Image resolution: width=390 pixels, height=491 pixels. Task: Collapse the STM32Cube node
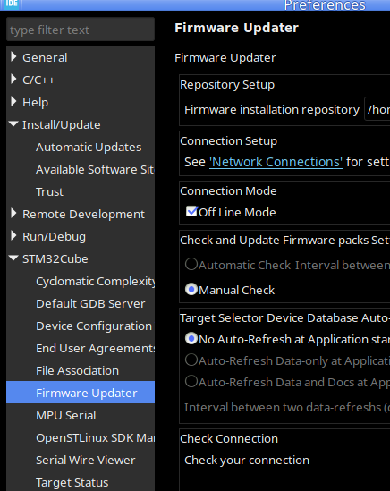[13, 258]
